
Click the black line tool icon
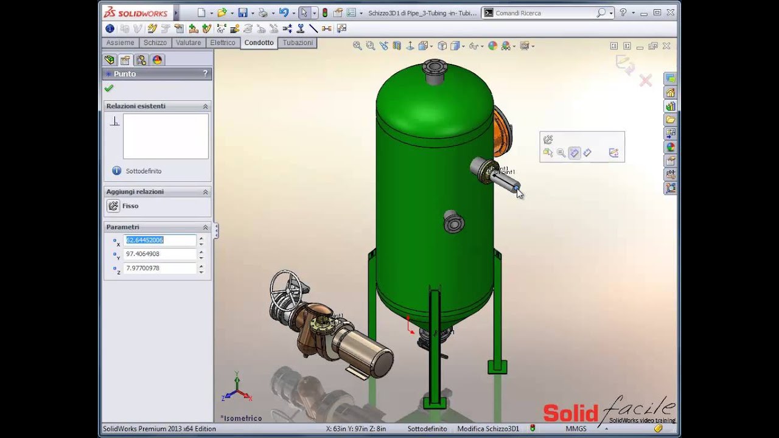coord(313,29)
